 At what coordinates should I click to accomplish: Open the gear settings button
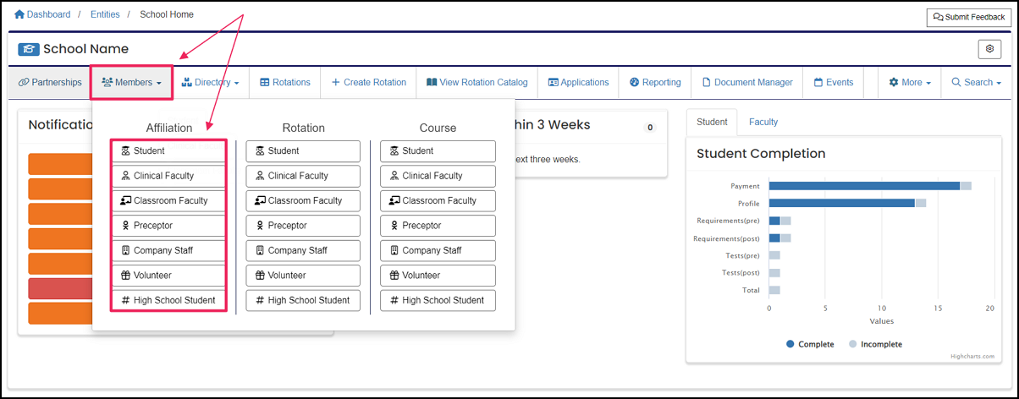(989, 49)
